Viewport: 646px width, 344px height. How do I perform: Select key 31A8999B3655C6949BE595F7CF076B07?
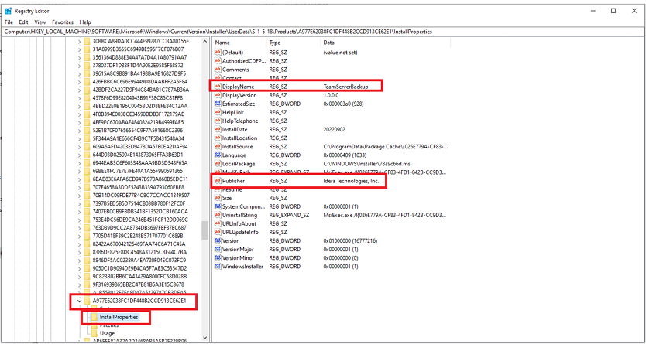[138, 49]
